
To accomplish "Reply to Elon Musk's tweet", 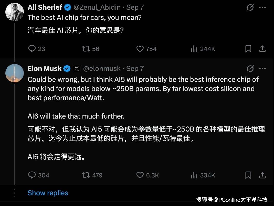I will pos(32,175).
